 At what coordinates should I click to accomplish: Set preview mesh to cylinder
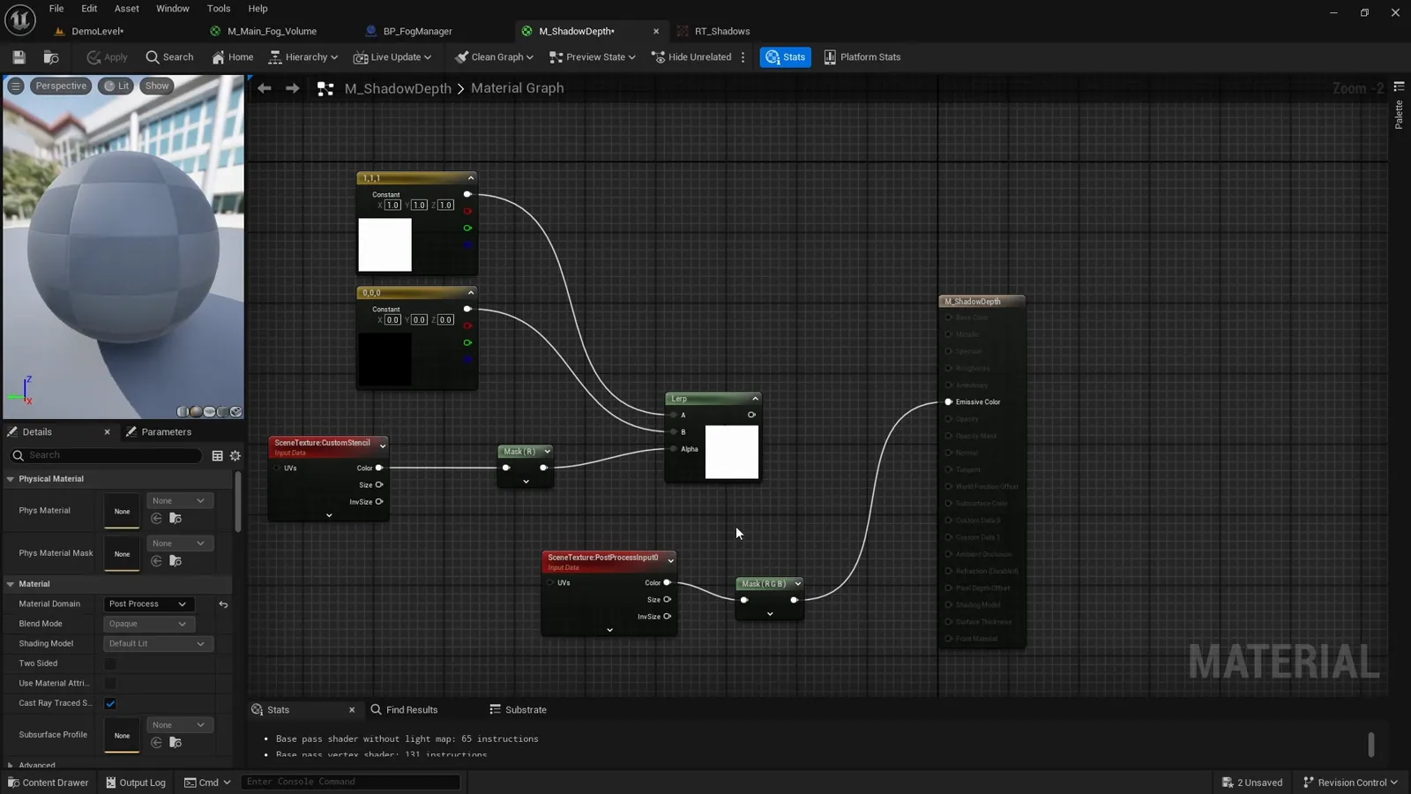[x=183, y=412]
